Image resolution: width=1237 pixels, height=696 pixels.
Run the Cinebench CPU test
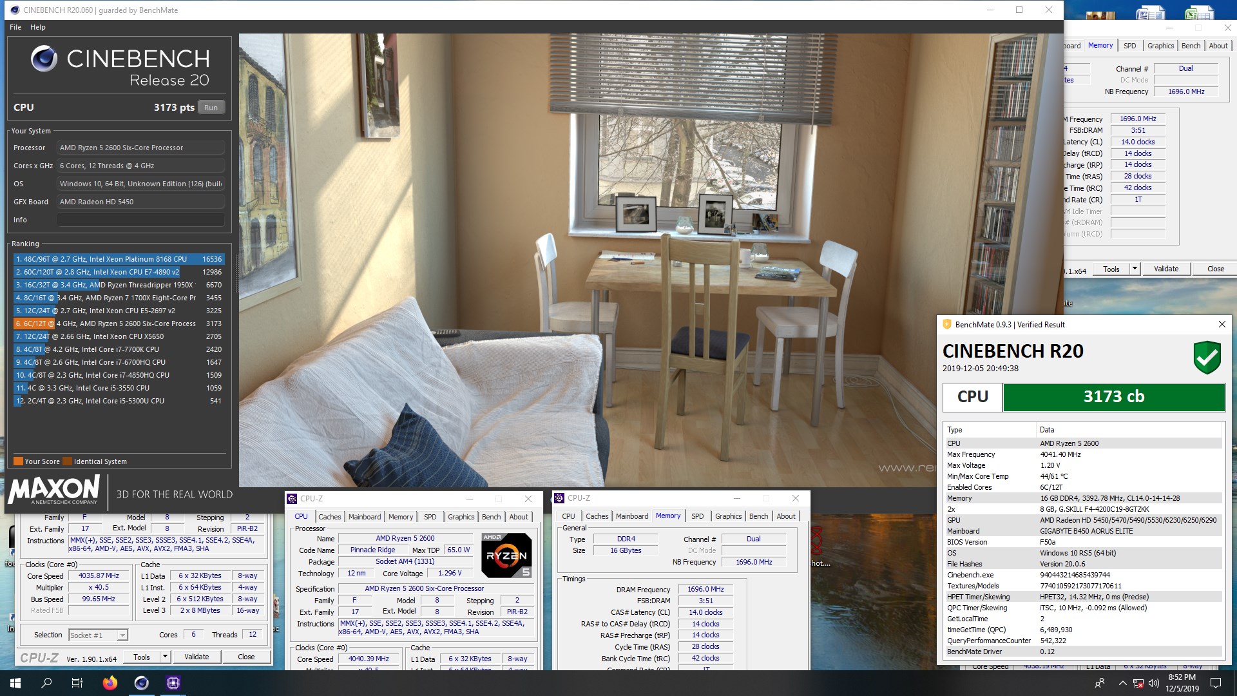tap(211, 108)
